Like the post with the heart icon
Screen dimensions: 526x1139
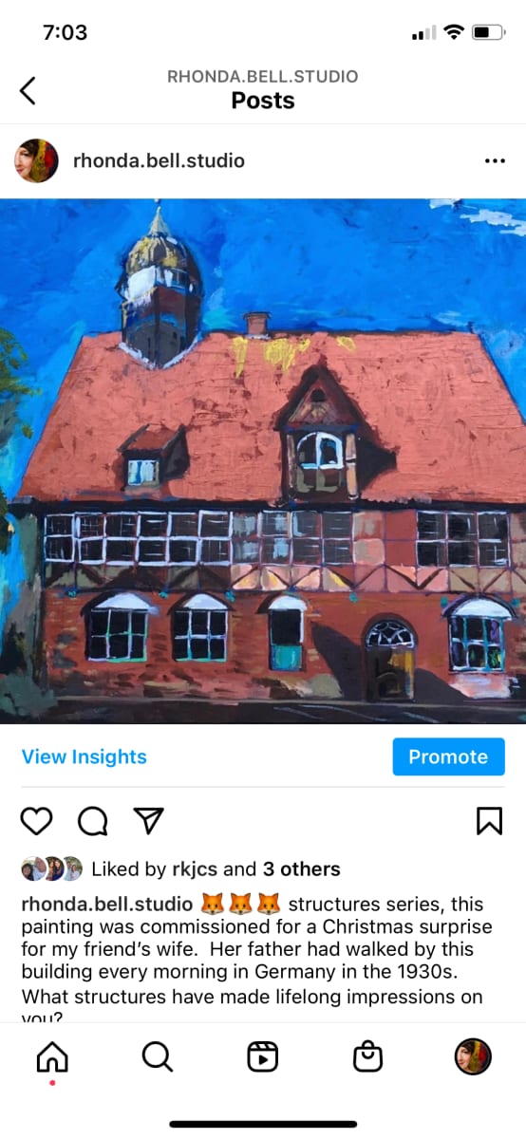pyautogui.click(x=36, y=821)
